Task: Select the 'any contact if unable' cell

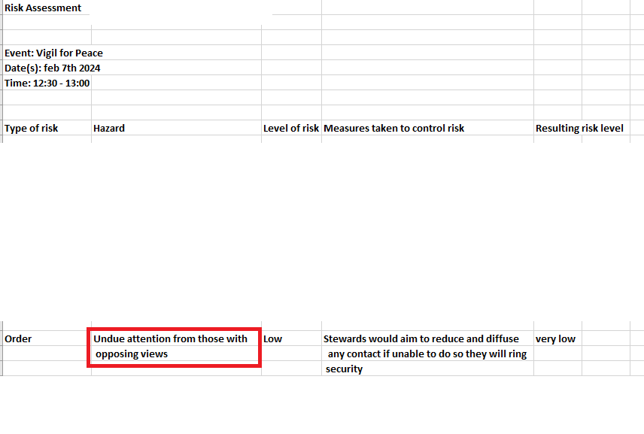Action: tap(427, 354)
